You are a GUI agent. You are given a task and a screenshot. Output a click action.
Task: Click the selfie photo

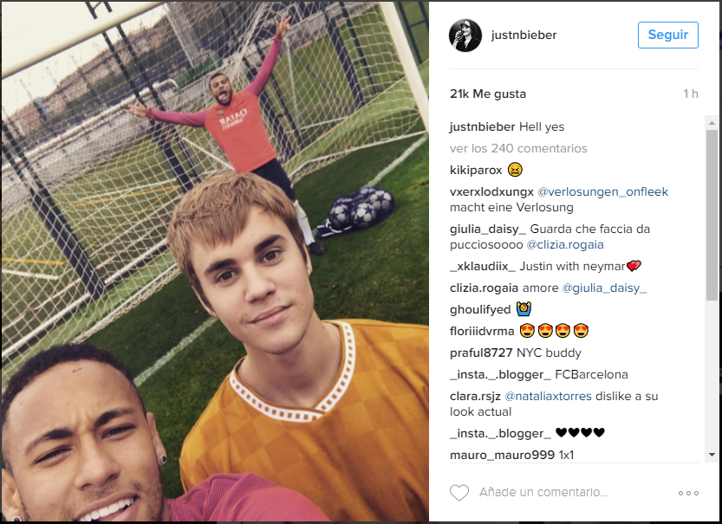215,262
